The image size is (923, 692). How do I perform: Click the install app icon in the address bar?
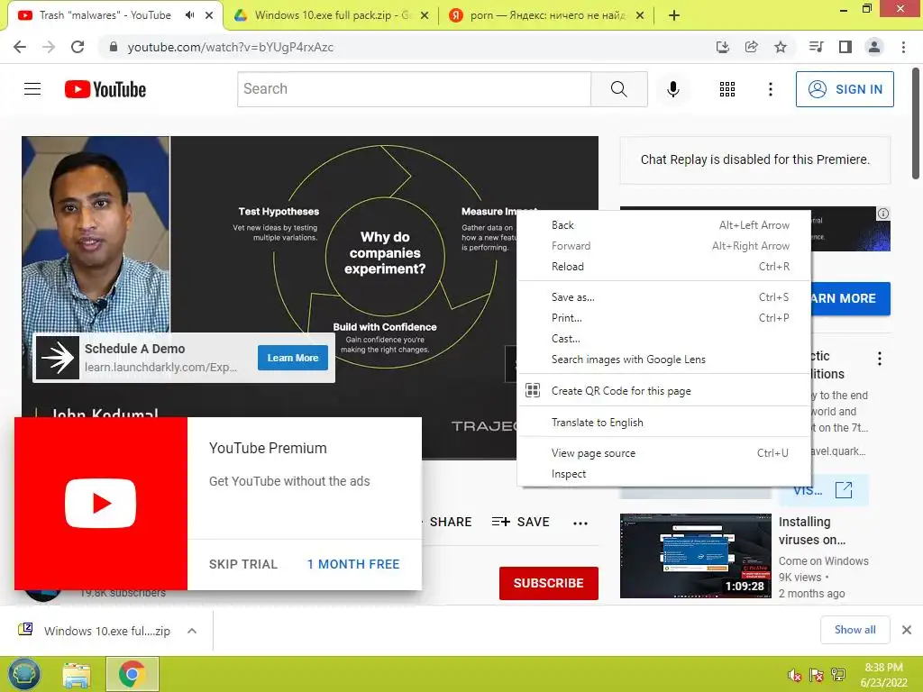coord(722,47)
